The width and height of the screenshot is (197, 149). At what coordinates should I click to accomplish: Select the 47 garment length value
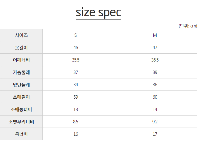(155, 48)
